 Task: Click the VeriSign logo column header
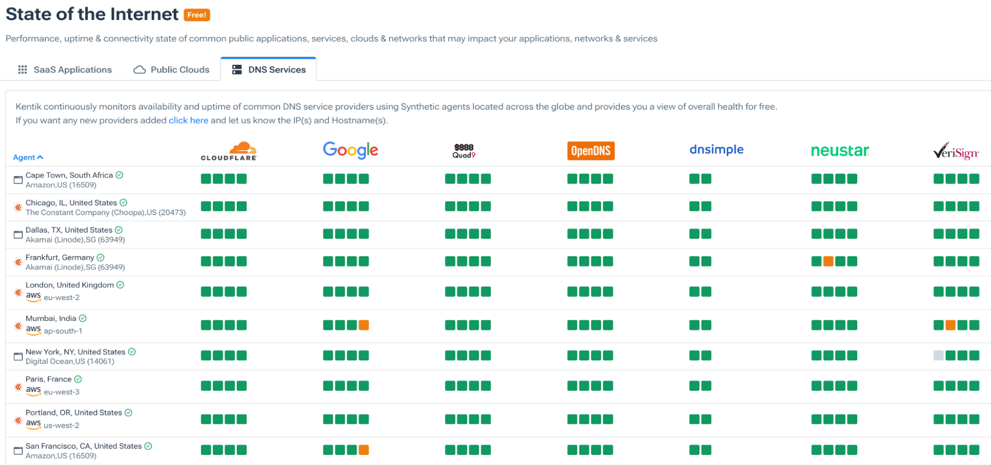[956, 150]
